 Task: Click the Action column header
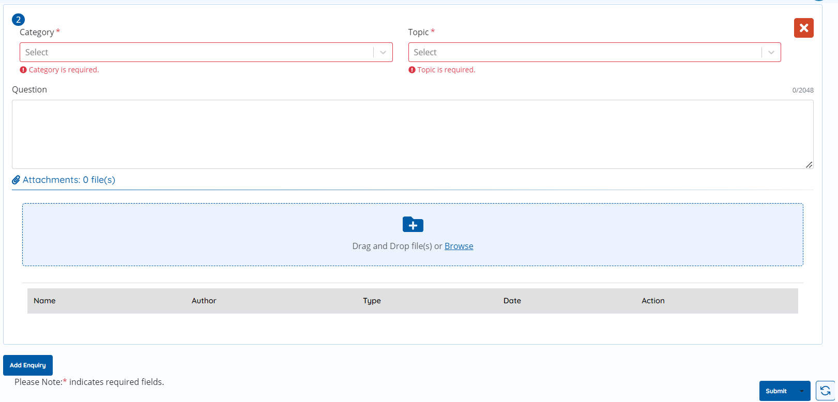coord(653,301)
